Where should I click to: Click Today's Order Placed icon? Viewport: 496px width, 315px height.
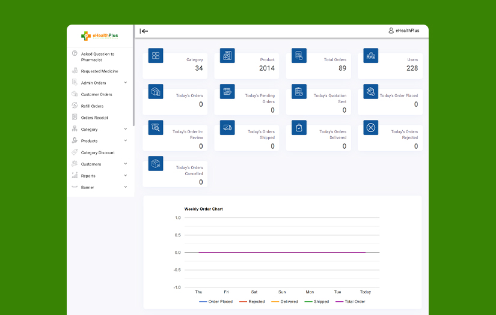pyautogui.click(x=371, y=92)
